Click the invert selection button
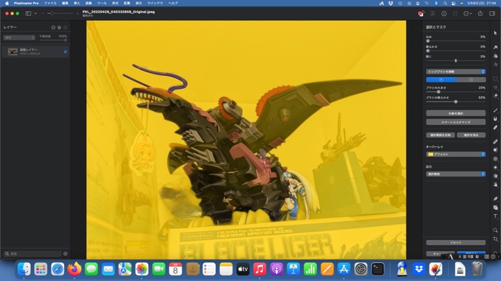This screenshot has width=501, height=281. click(440, 135)
